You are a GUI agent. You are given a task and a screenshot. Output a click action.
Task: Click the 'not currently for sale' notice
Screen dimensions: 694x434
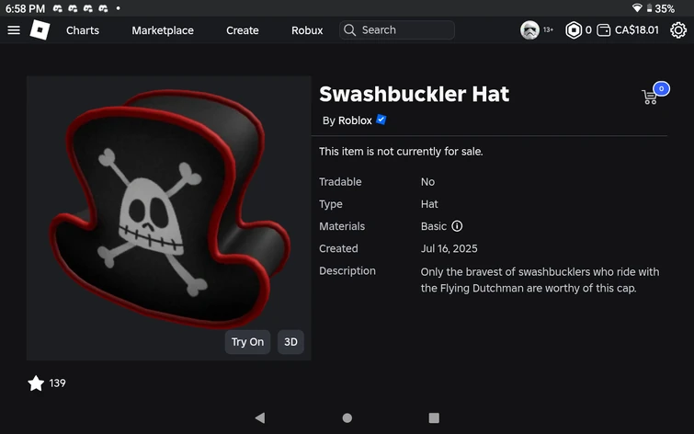pyautogui.click(x=401, y=152)
